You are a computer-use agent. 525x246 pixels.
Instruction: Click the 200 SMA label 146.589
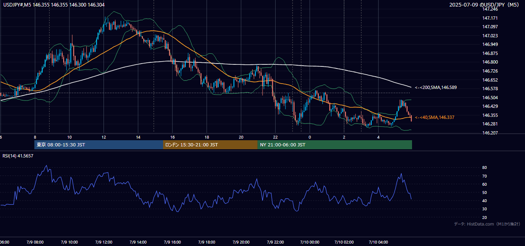pos(435,87)
